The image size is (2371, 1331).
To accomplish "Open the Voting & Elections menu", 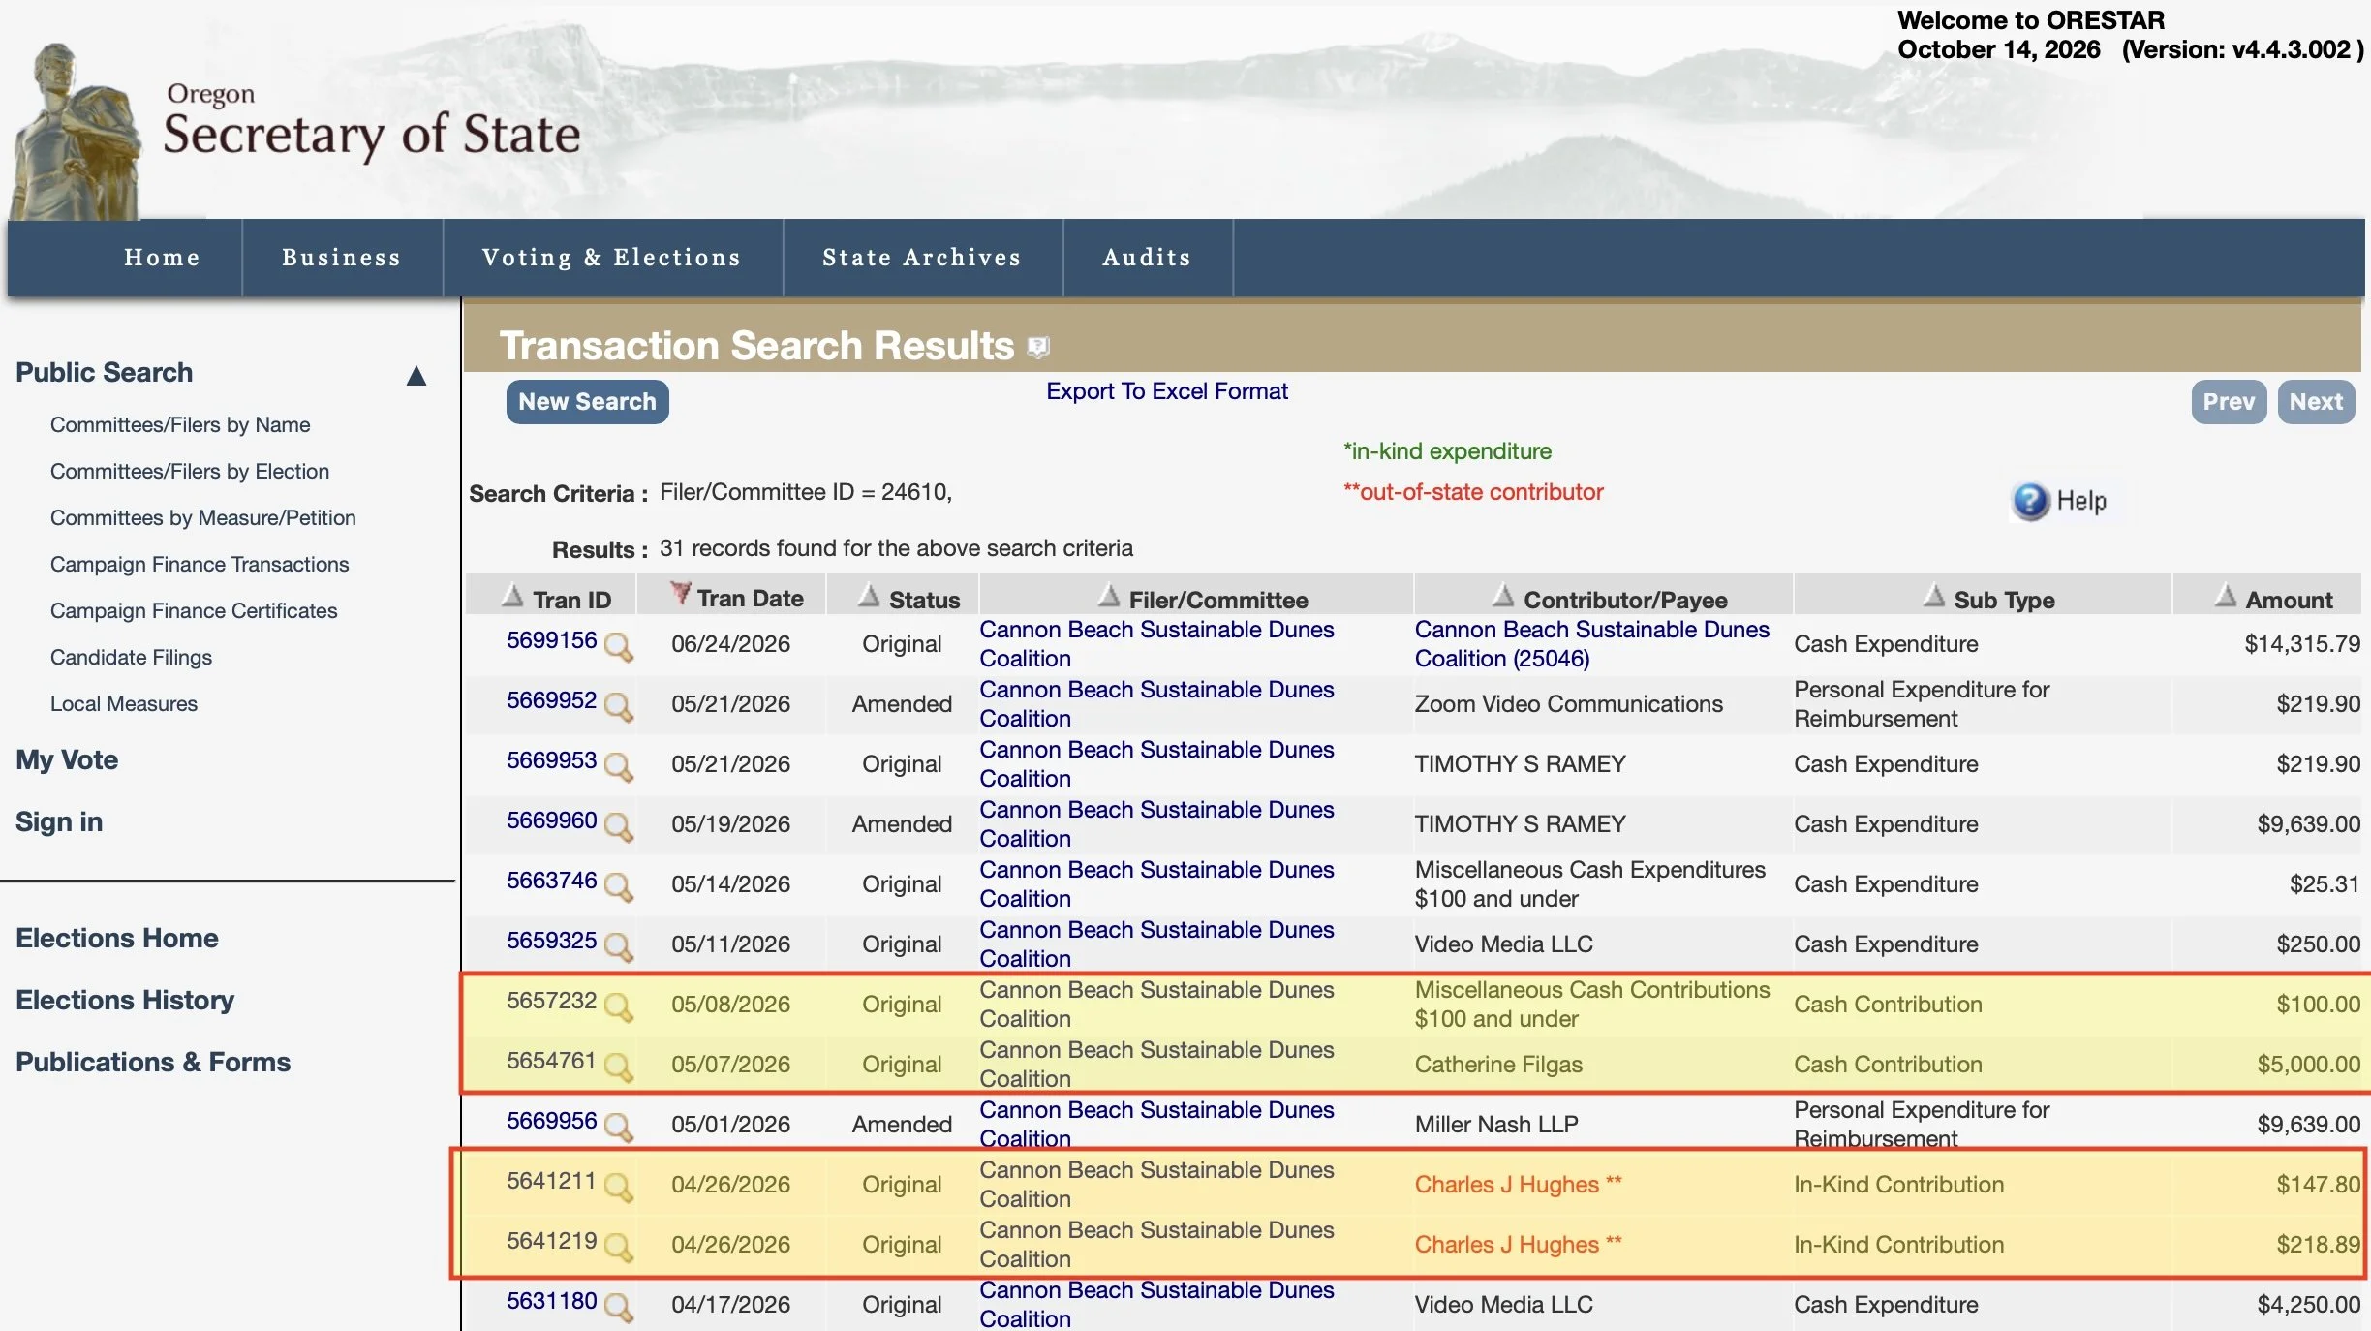I will tap(612, 258).
